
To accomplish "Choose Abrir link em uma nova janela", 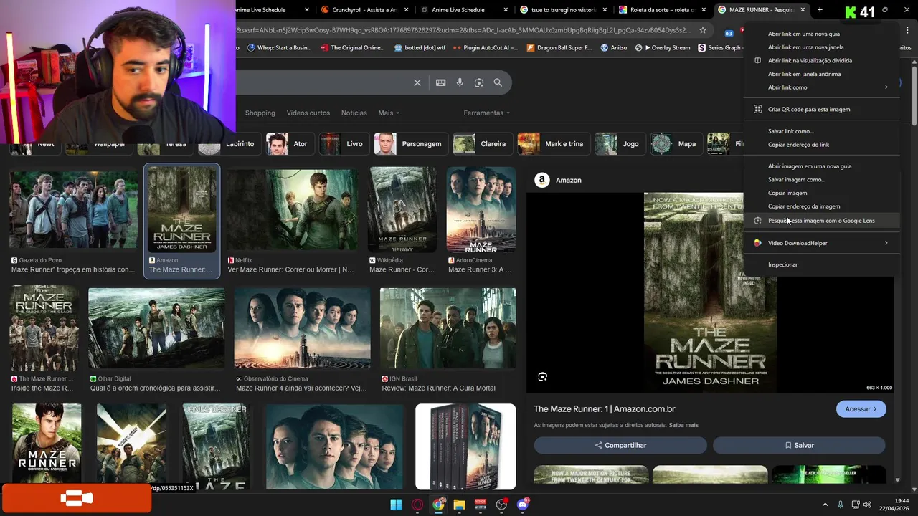I will [x=821, y=47].
